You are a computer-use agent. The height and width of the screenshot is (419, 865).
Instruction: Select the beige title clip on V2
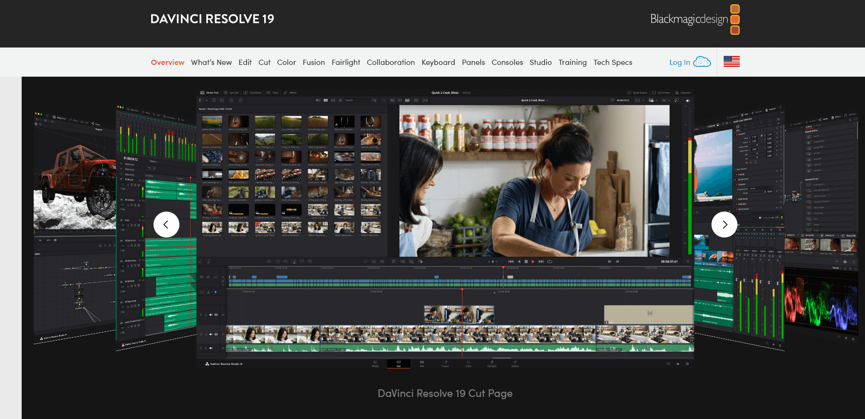click(649, 315)
